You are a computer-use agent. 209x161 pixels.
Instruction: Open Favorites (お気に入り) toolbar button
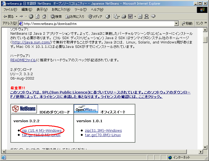(x=75, y=16)
